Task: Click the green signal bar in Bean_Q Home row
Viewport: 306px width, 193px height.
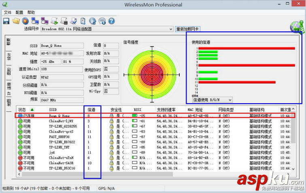Action: click(x=134, y=116)
